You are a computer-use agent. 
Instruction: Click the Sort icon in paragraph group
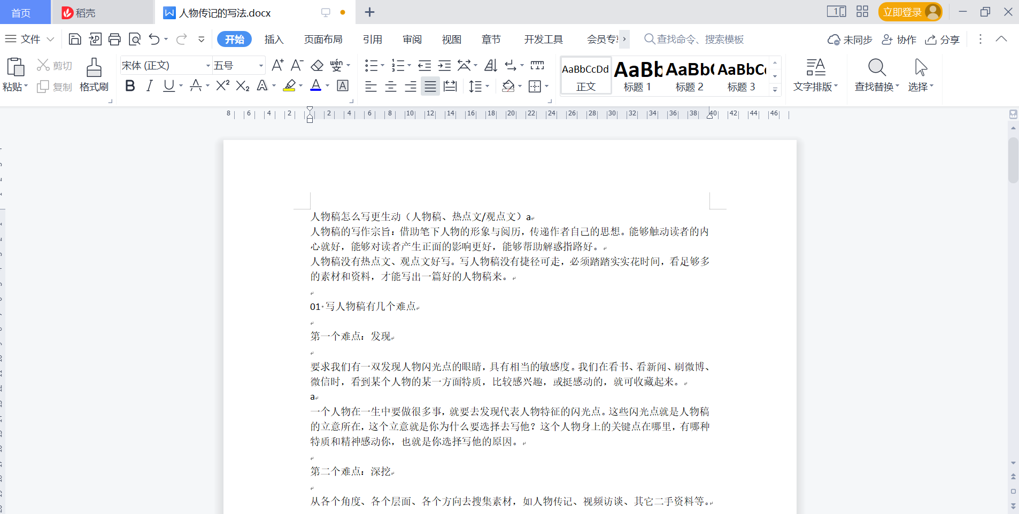(x=491, y=65)
